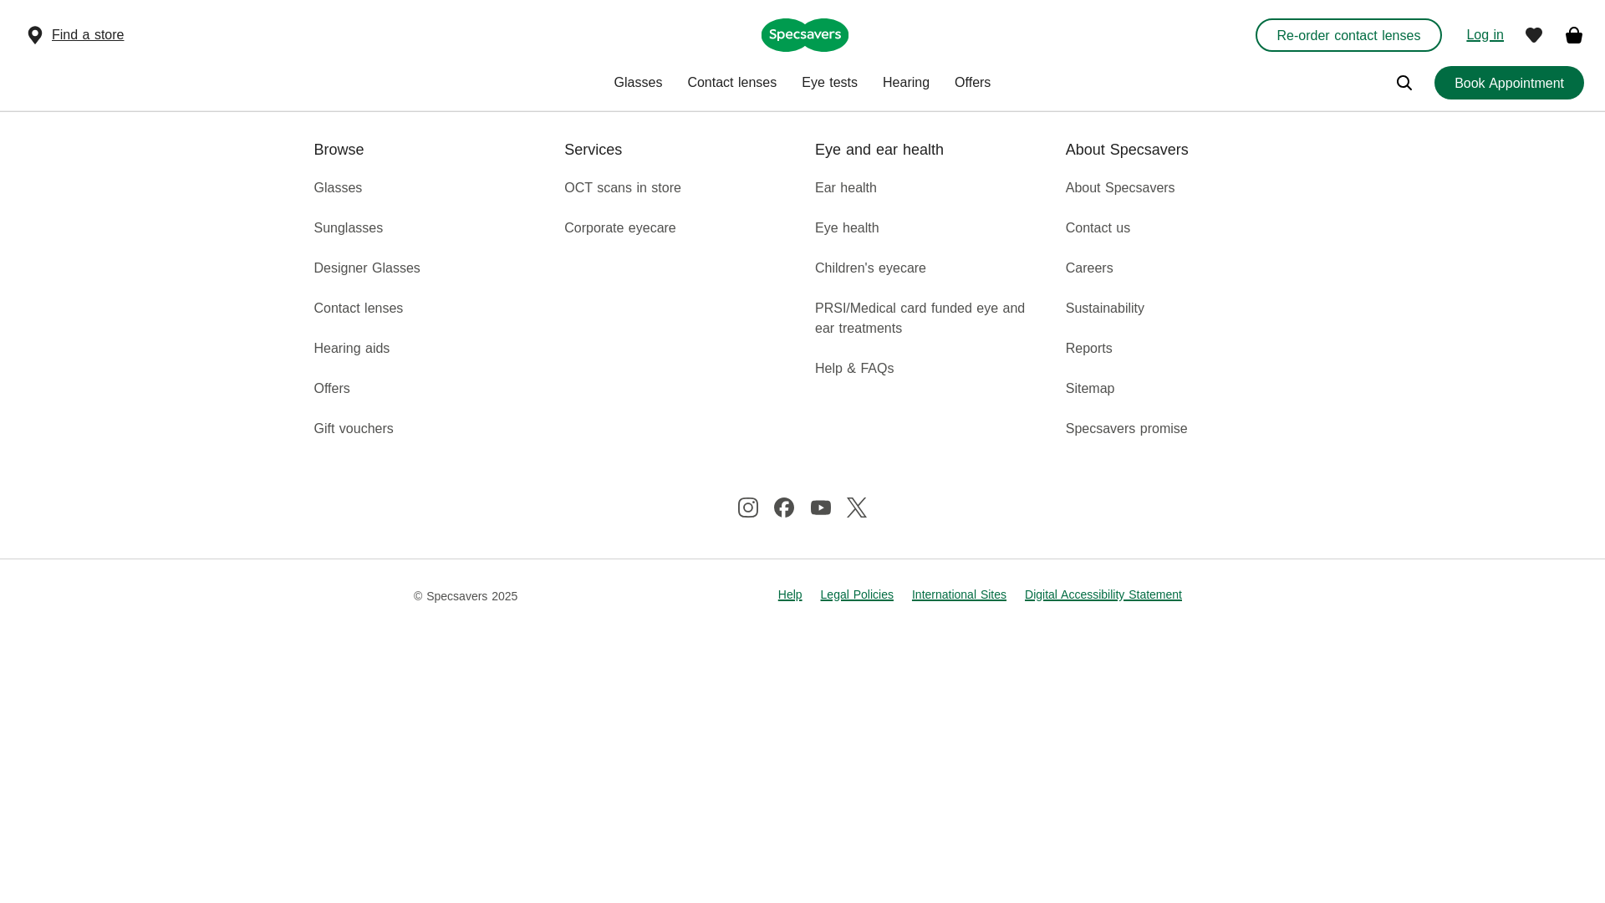This screenshot has width=1605, height=903.
Task: Open Sunglasses footer link
Action: pos(348,228)
